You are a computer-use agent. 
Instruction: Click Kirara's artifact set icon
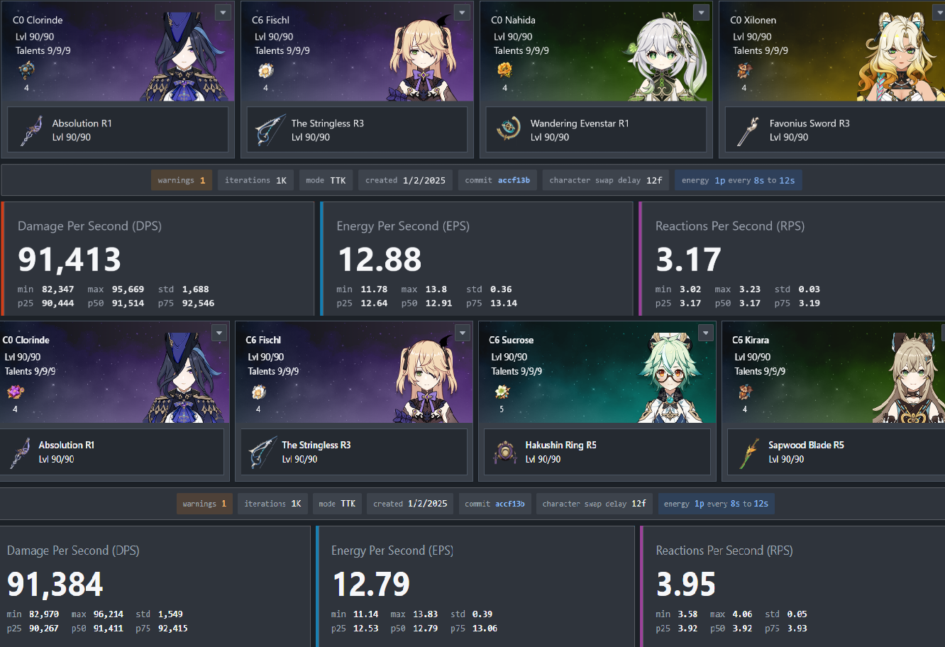click(x=745, y=392)
